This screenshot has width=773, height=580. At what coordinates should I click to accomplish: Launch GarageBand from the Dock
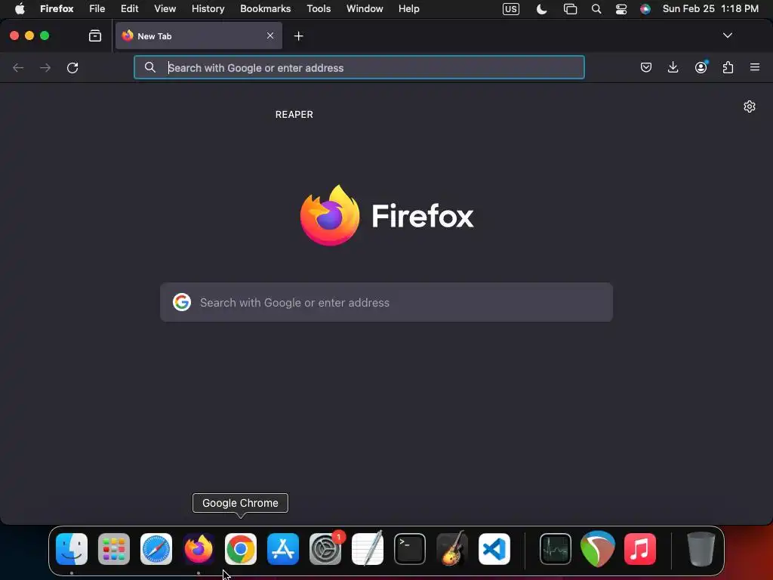click(452, 549)
